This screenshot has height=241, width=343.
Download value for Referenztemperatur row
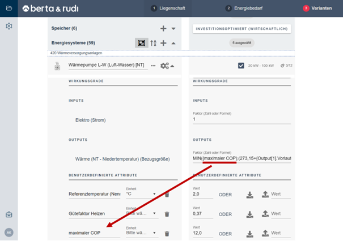coord(249,195)
